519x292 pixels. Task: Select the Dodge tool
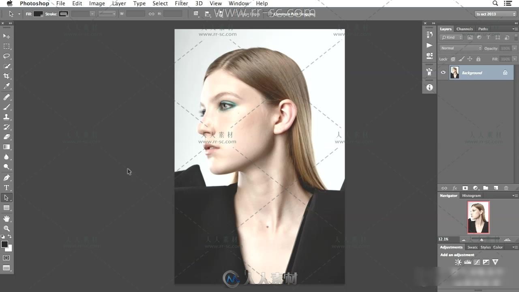6,167
